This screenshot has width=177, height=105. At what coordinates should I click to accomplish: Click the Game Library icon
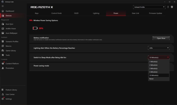pyautogui.click(x=3, y=50)
